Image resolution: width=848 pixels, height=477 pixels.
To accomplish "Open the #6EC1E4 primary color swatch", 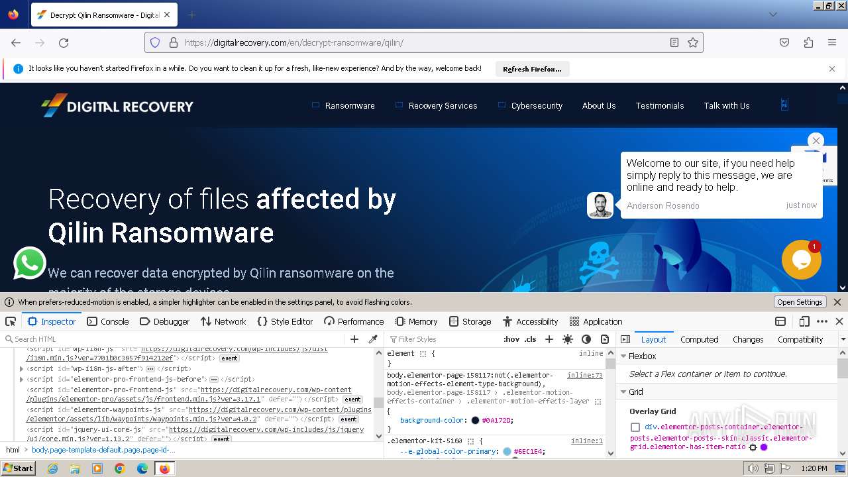I will pos(507,451).
